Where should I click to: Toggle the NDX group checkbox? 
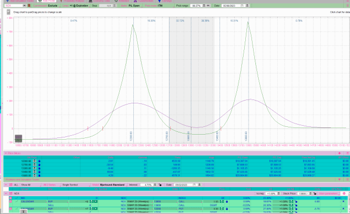click(x=11, y=193)
